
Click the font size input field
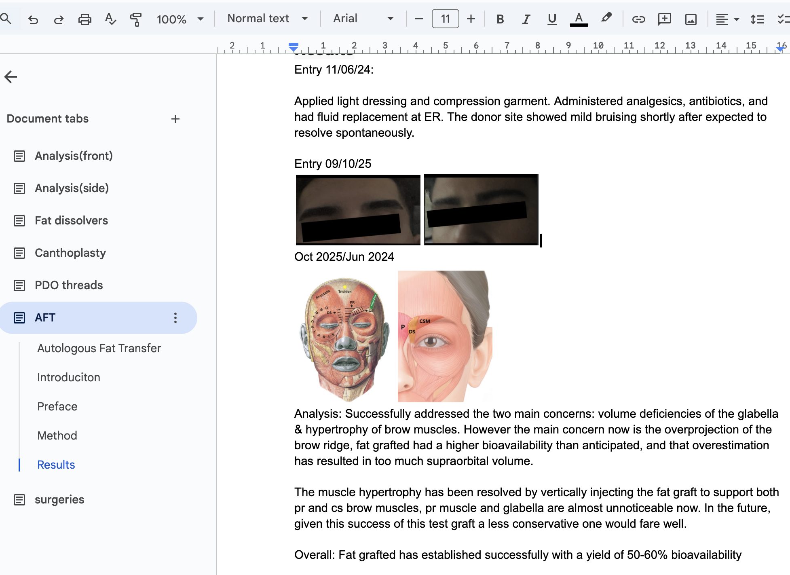pos(445,19)
